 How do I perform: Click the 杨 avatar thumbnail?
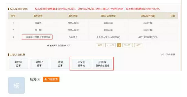click(x=16, y=85)
